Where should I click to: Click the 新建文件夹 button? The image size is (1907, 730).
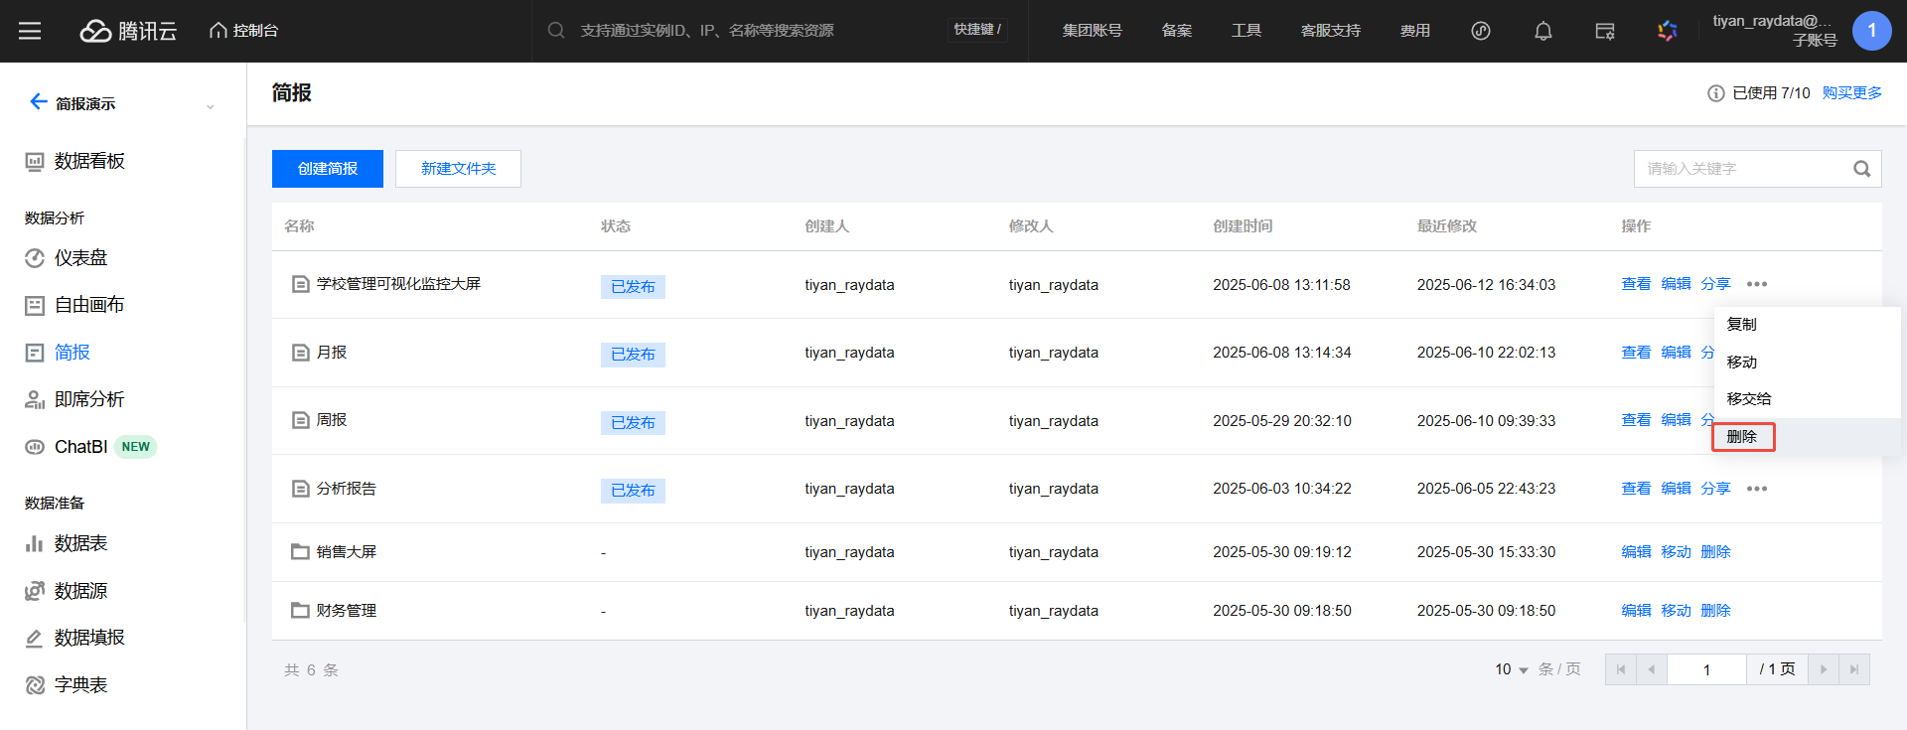458,169
